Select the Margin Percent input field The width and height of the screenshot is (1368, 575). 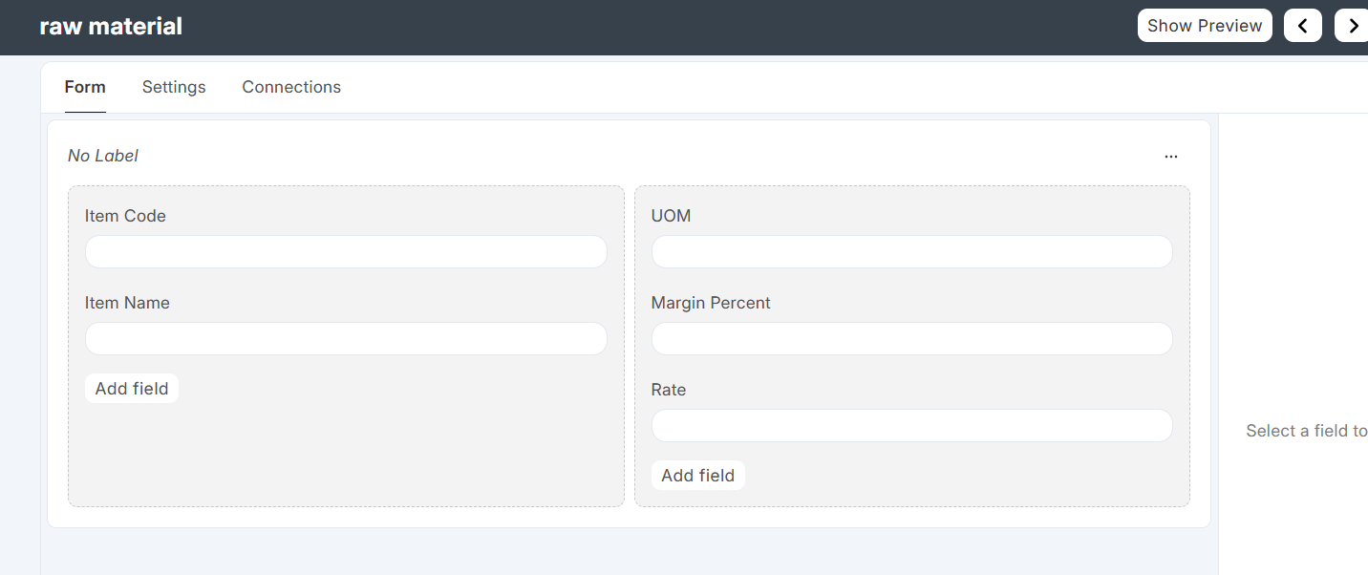(x=911, y=339)
